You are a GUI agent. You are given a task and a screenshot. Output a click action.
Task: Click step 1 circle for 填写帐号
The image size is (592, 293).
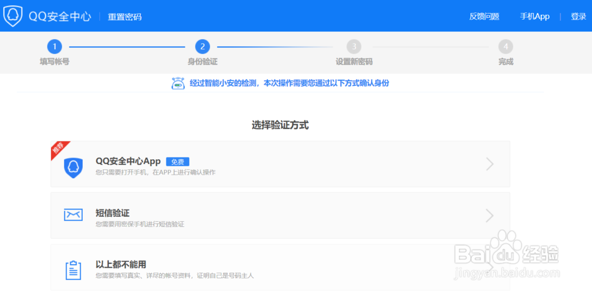[54, 47]
